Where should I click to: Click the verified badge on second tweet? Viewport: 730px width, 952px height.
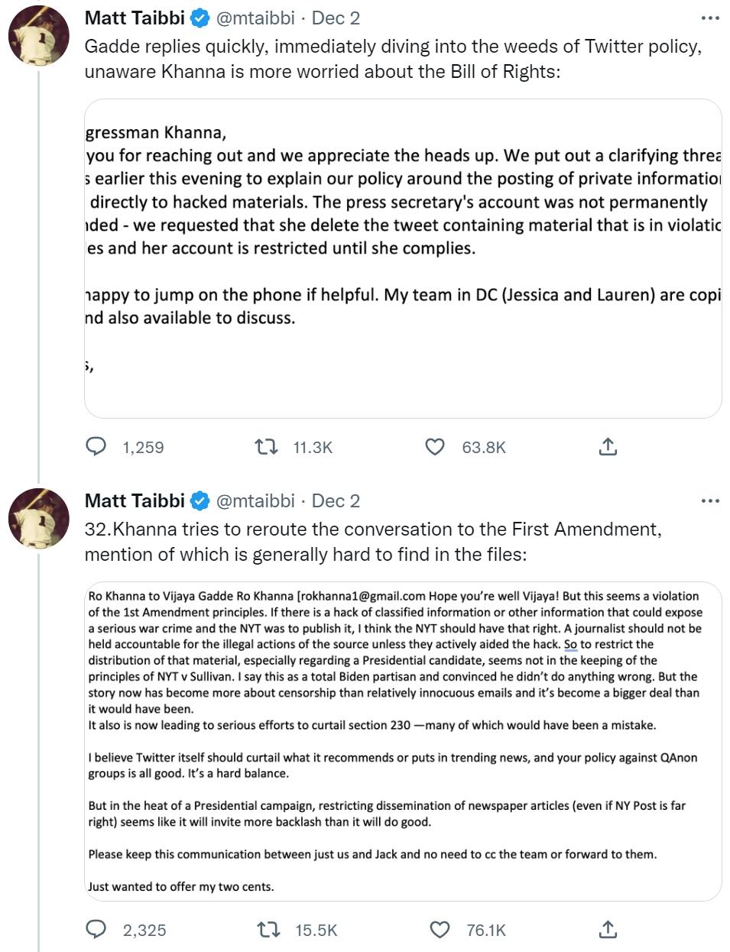click(x=200, y=500)
